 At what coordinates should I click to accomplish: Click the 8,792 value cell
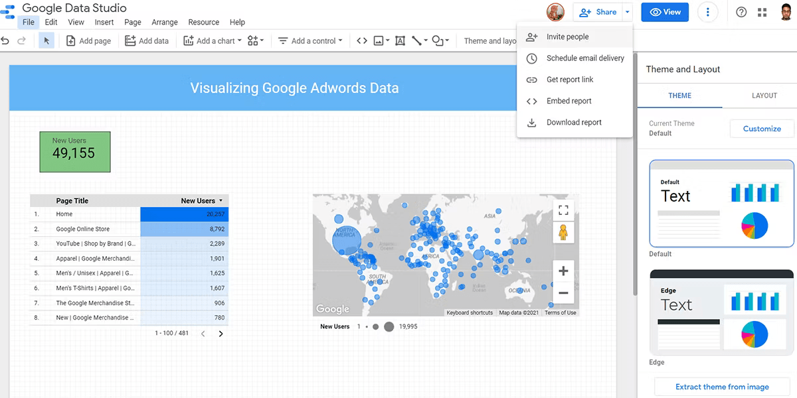pos(184,229)
